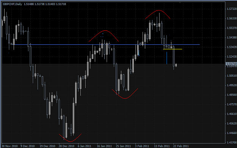Click the 22 Feb 2011 date label

click(x=181, y=146)
